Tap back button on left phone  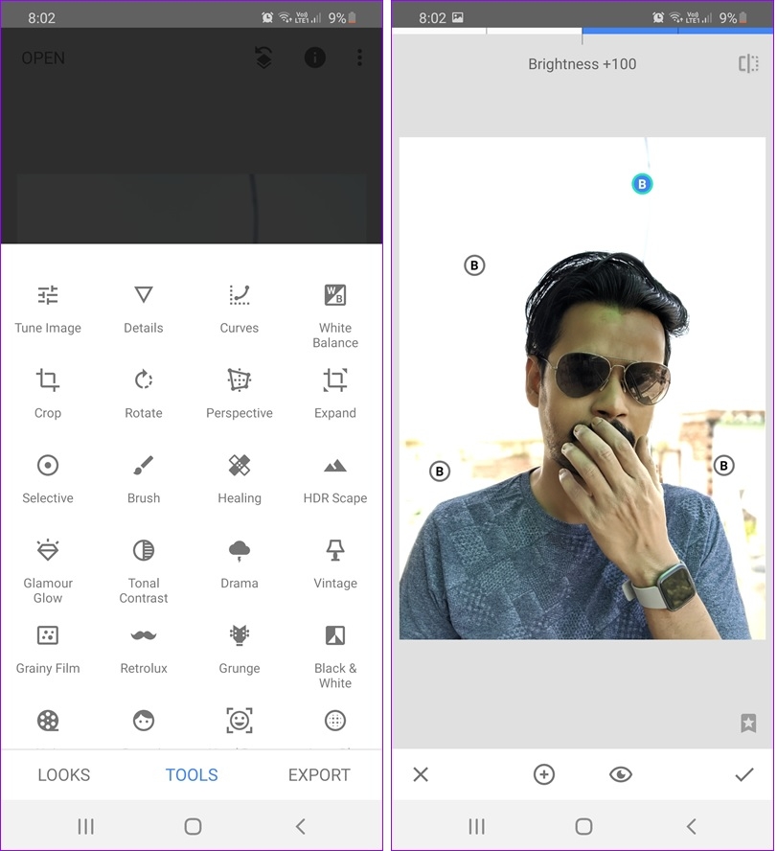pos(301,827)
